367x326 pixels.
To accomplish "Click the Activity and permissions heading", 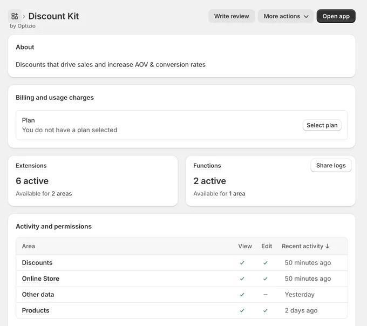I will 53,226.
